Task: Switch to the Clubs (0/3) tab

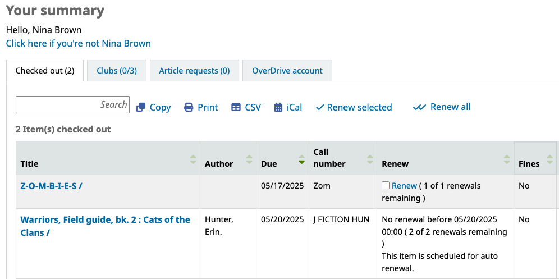Action: 117,71
